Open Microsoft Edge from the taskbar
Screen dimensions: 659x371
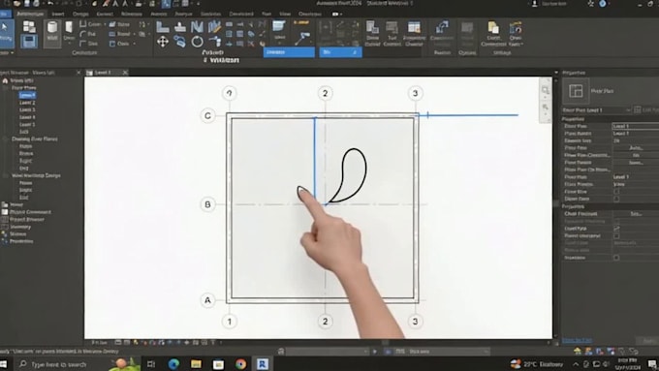[x=173, y=364]
